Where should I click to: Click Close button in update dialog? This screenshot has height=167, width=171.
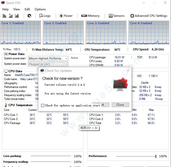pyautogui.click(x=120, y=105)
